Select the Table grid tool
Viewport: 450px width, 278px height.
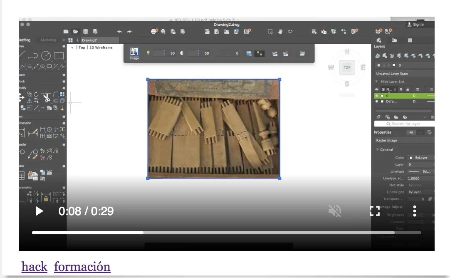[x=22, y=176]
